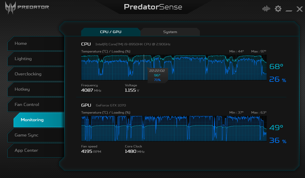This screenshot has width=305, height=178.
Task: Launch App Center from sidebar
Action: (x=36, y=150)
